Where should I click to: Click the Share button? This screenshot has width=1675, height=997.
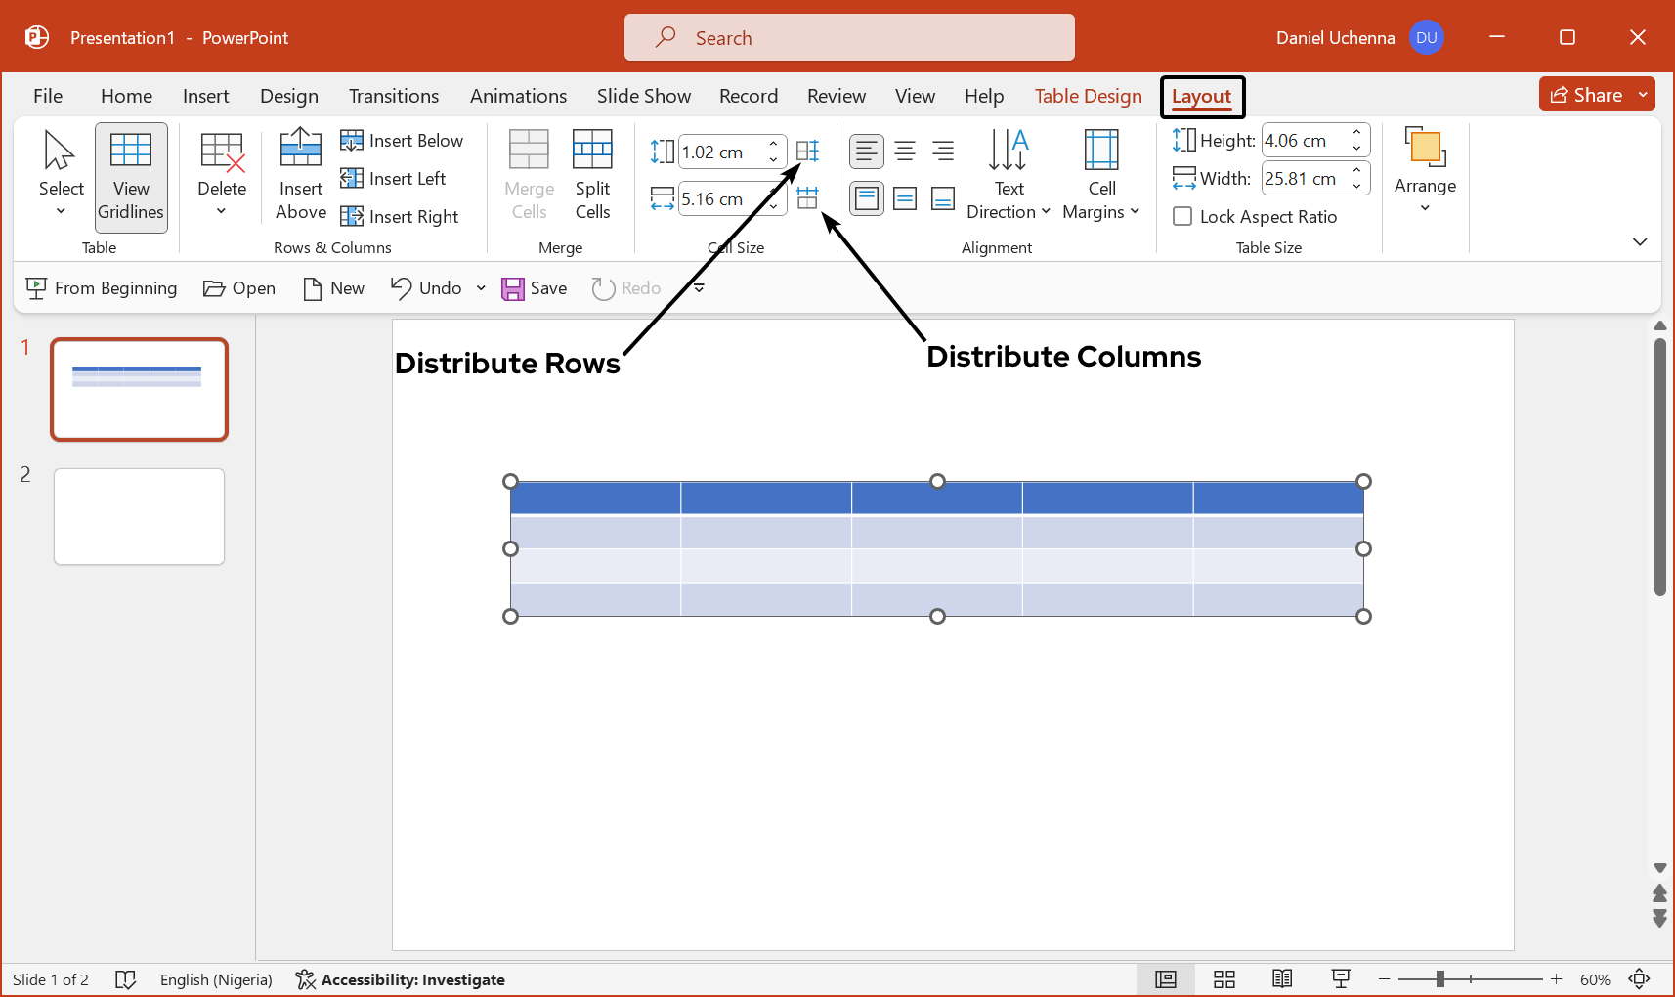coord(1587,95)
